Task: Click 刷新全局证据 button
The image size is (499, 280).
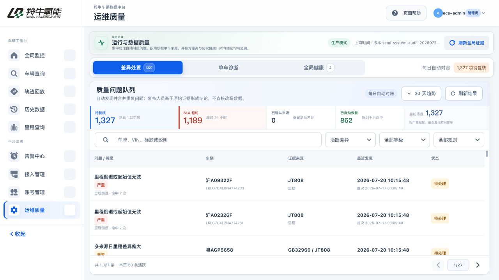Action: [467, 43]
